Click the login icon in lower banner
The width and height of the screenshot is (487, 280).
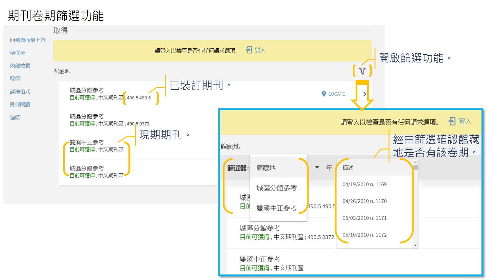(452, 121)
